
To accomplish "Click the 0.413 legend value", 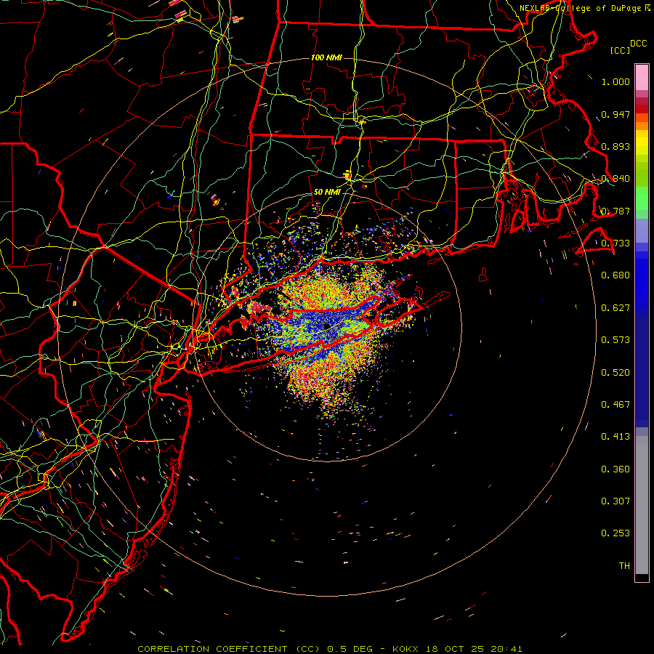I will [615, 437].
